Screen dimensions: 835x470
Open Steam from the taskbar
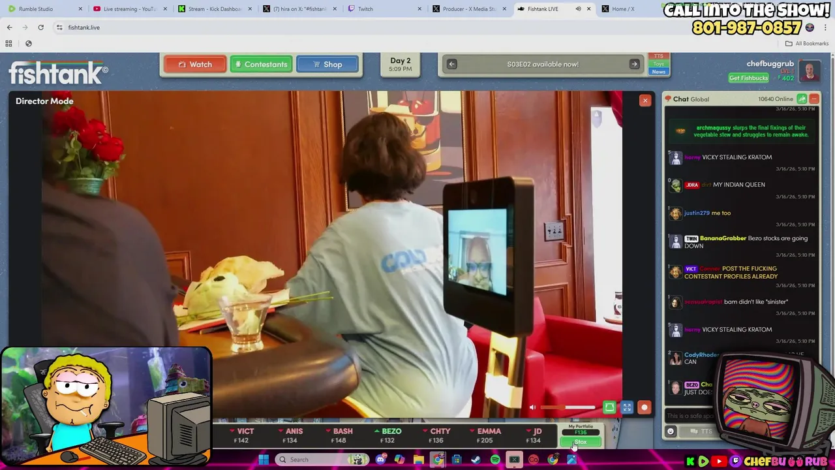pyautogui.click(x=476, y=460)
